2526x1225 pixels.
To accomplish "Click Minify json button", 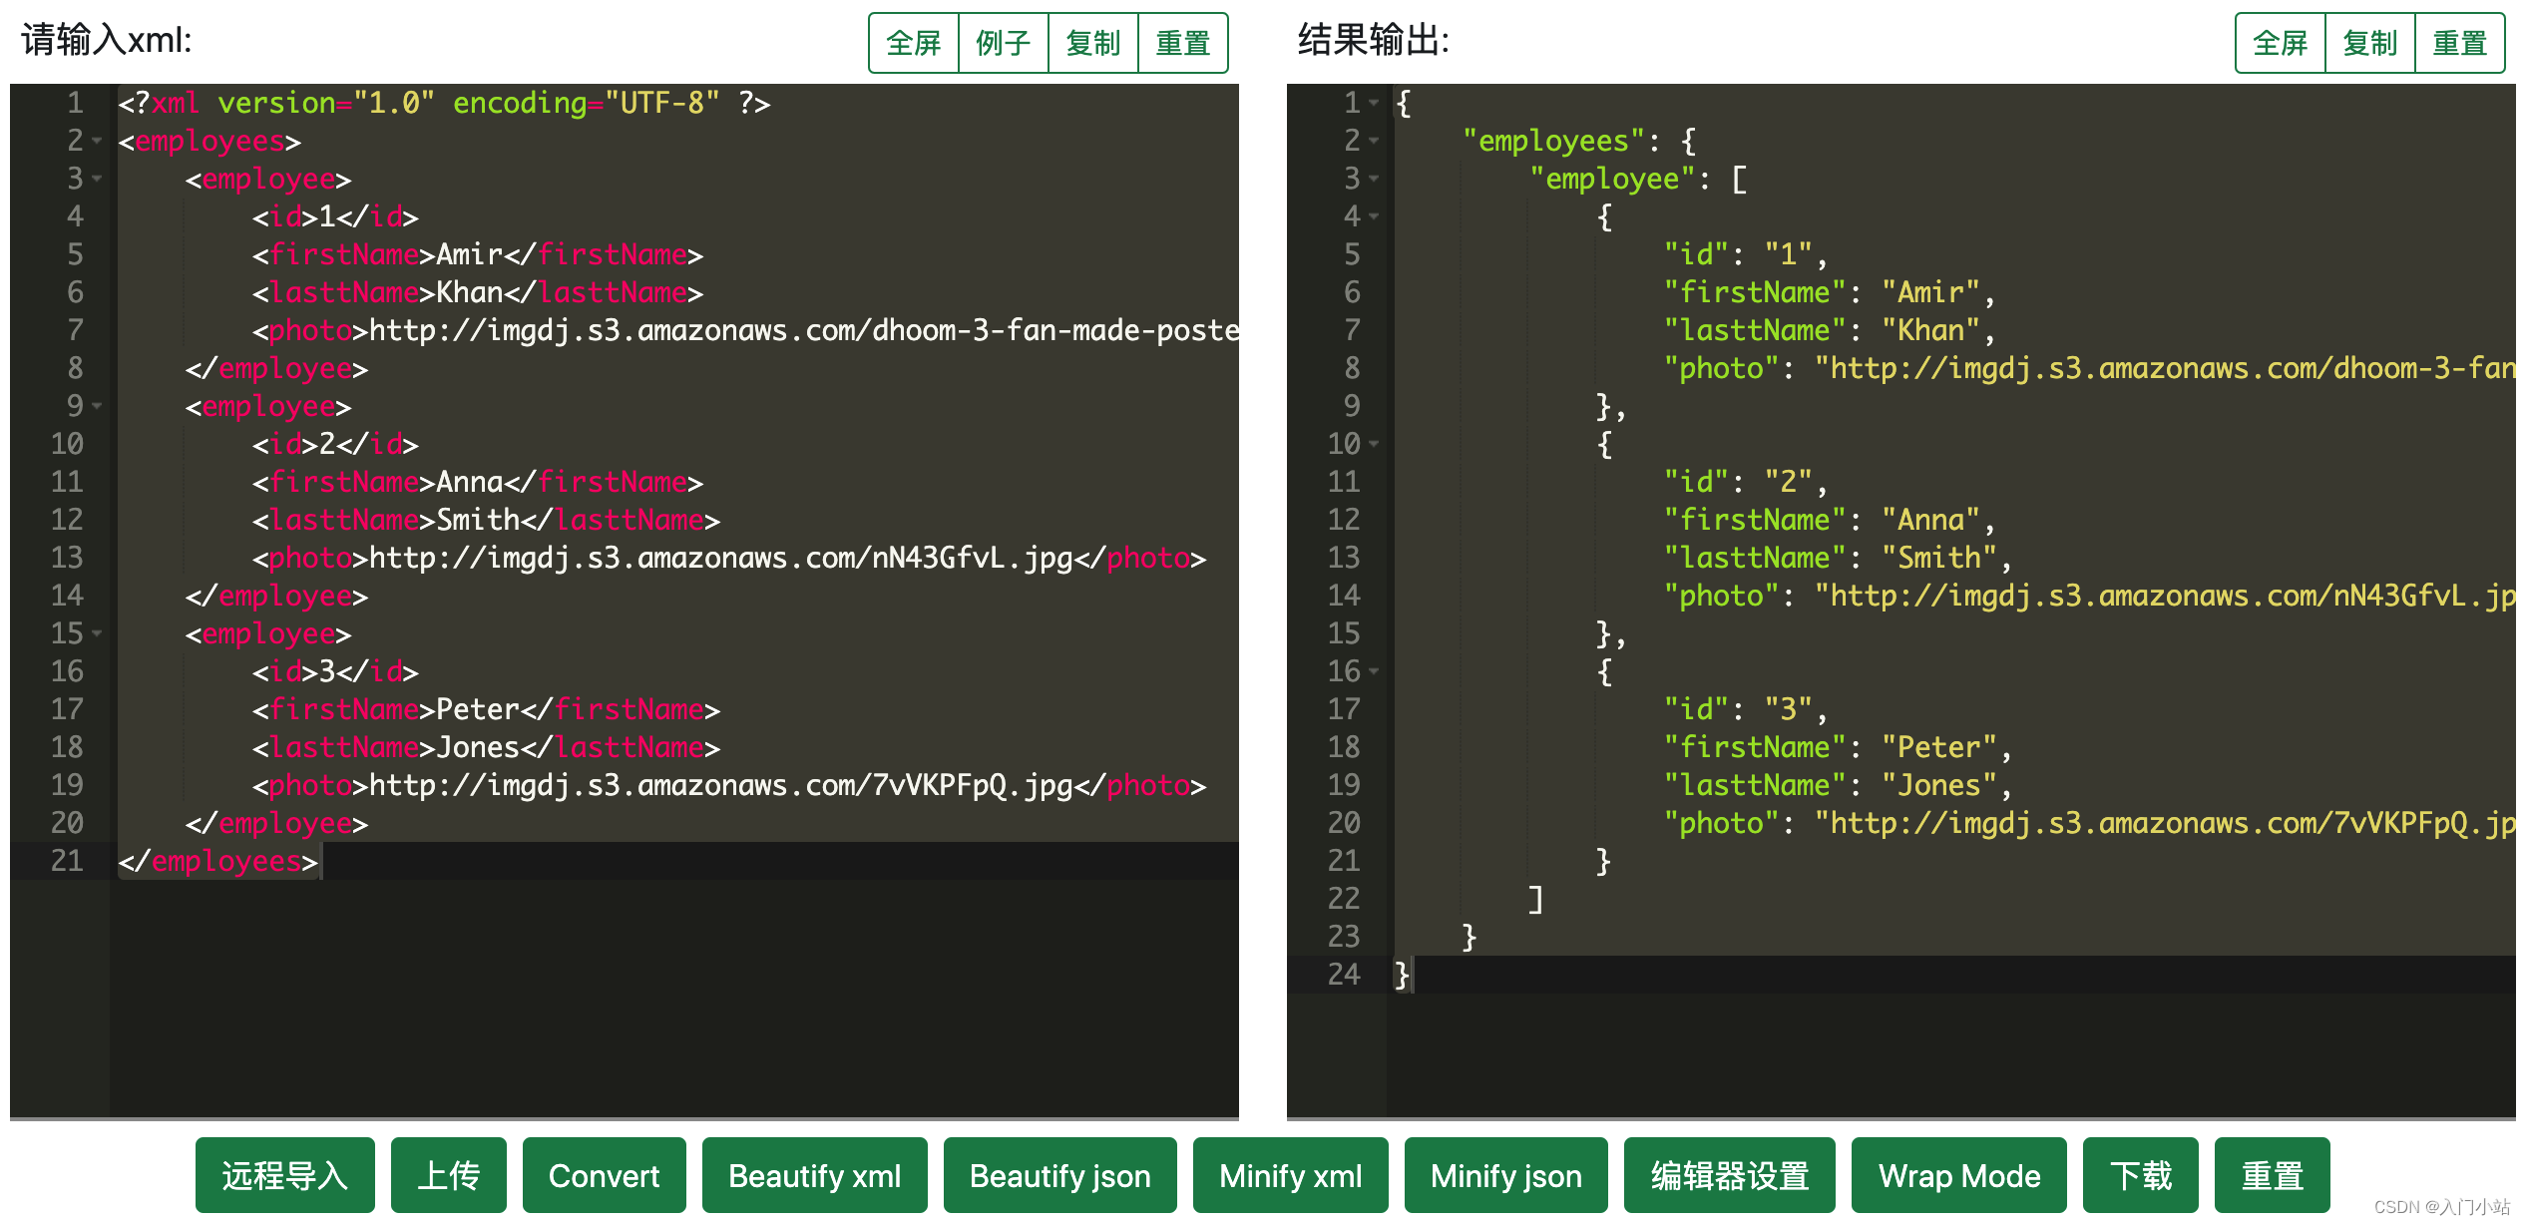I will 1506,1175.
